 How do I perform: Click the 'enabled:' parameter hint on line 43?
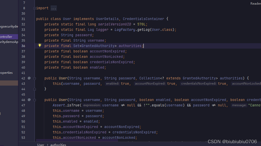click(x=112, y=84)
